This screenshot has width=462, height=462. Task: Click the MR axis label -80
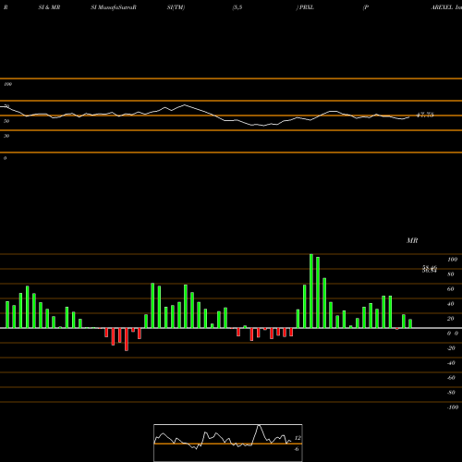(451, 393)
